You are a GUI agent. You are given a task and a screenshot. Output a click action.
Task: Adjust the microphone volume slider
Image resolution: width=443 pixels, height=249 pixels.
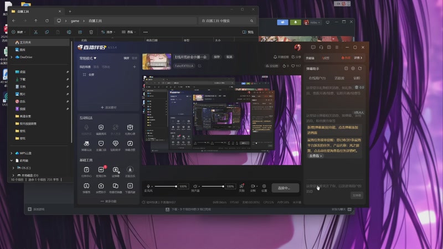pos(166,186)
